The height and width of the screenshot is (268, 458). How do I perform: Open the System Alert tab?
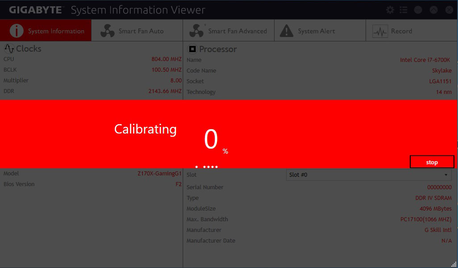click(x=320, y=31)
